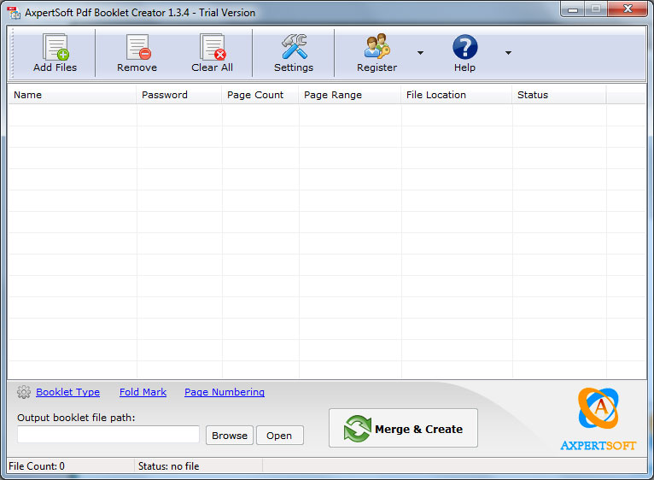Click the Browse button
Viewport: 654px width, 480px height.
230,436
